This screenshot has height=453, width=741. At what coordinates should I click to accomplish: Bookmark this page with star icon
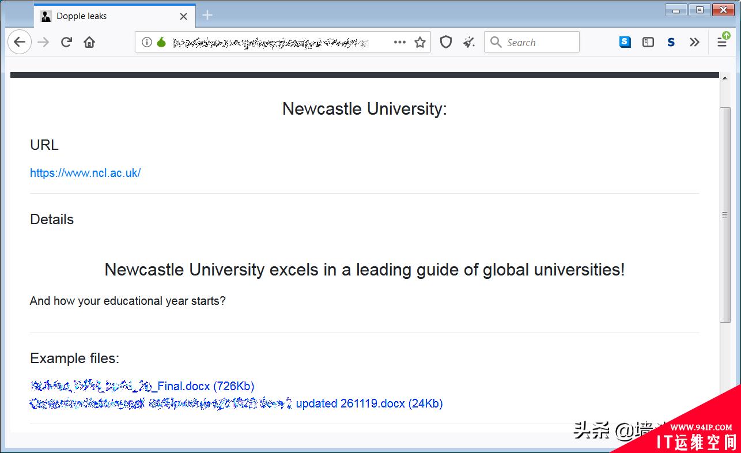[x=420, y=42]
